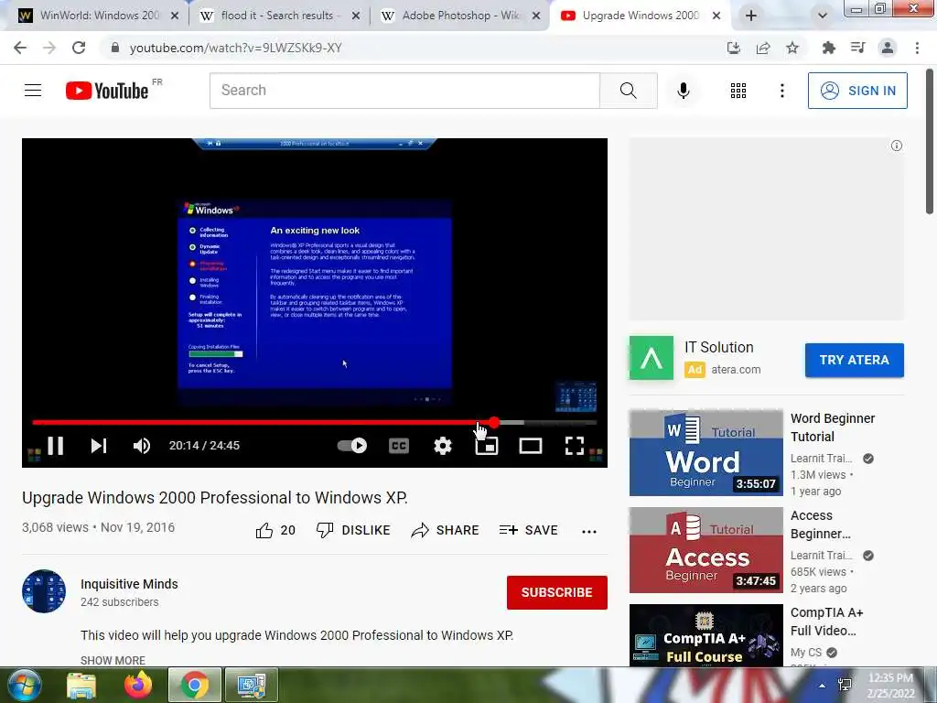Toggle autoplay switch in player
The height and width of the screenshot is (703, 937).
(x=352, y=446)
